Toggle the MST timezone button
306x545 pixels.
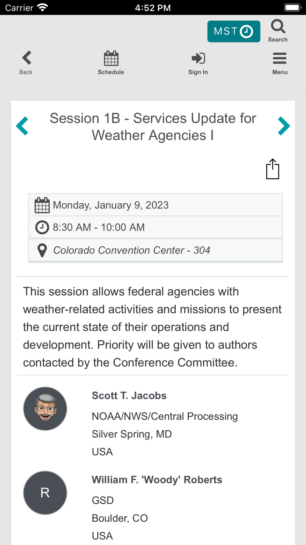(x=233, y=32)
